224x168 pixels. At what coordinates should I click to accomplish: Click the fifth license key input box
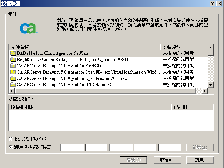pos(170,147)
